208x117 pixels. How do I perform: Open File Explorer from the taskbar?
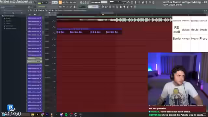pos(33,114)
